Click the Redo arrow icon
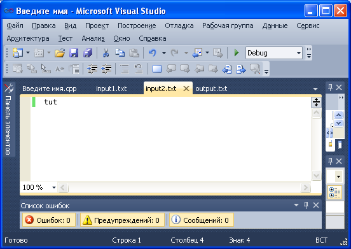The image size is (351, 249). coord(175,53)
